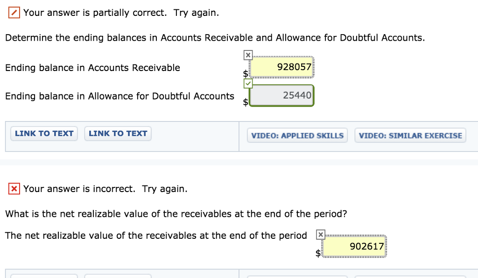
Task: Click inside the net realizable value answer box
Action: 354,246
